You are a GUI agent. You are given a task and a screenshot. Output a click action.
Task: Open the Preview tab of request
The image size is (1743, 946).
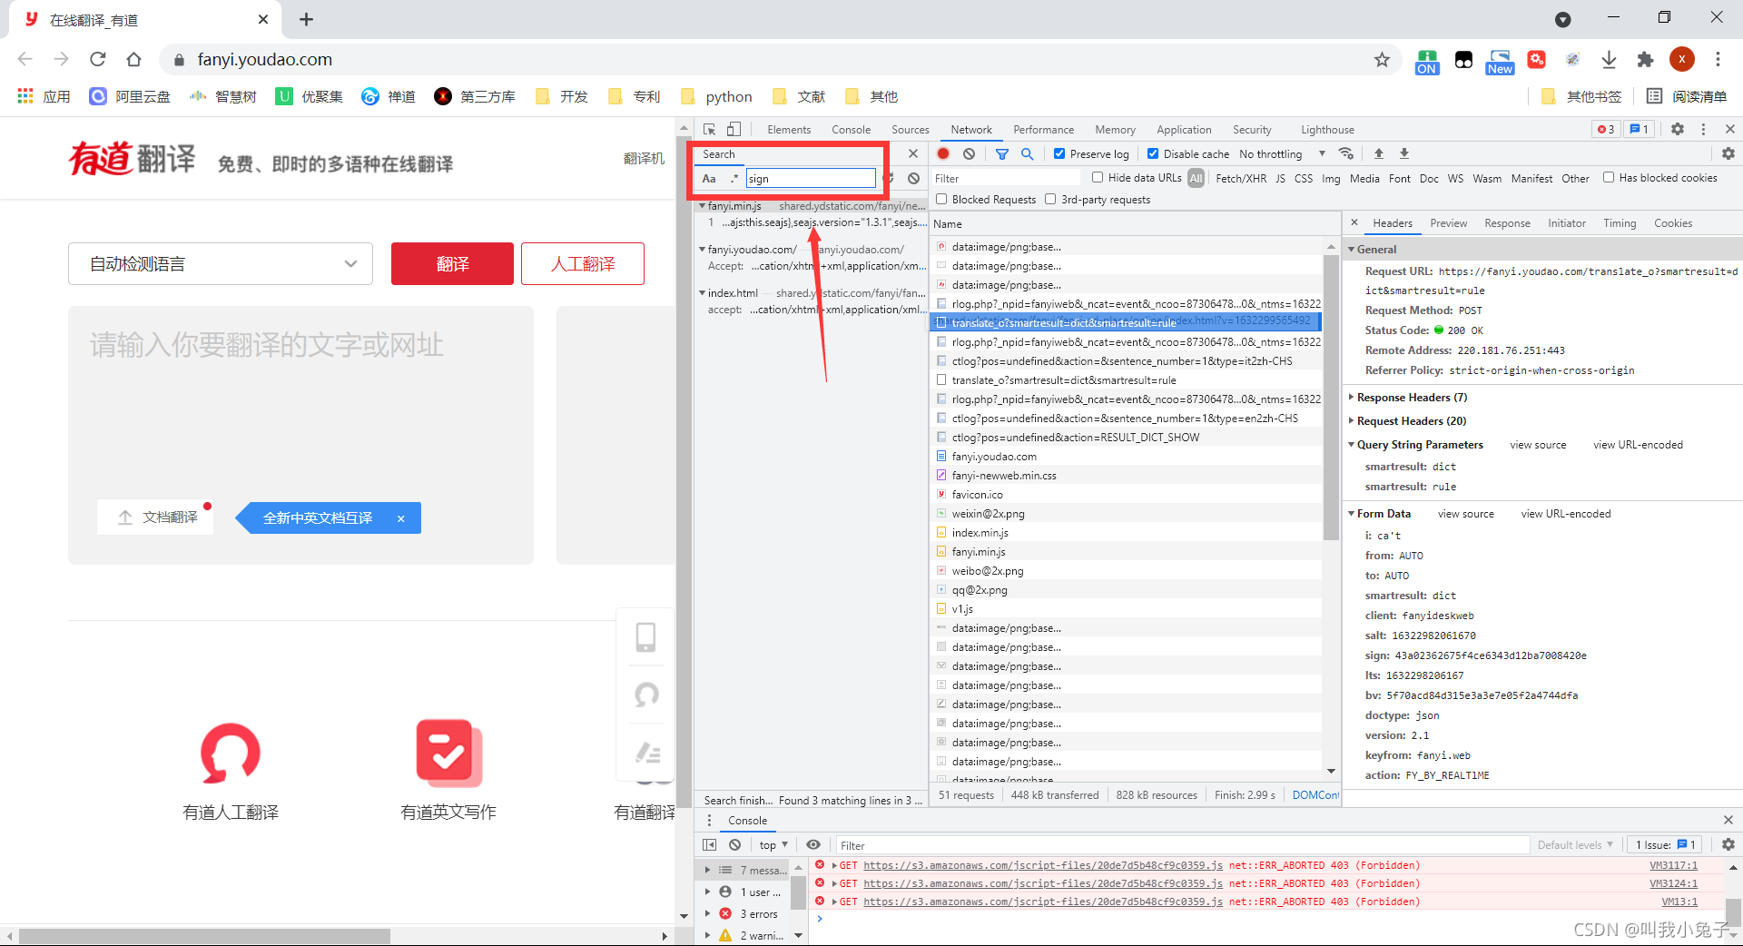1448,223
